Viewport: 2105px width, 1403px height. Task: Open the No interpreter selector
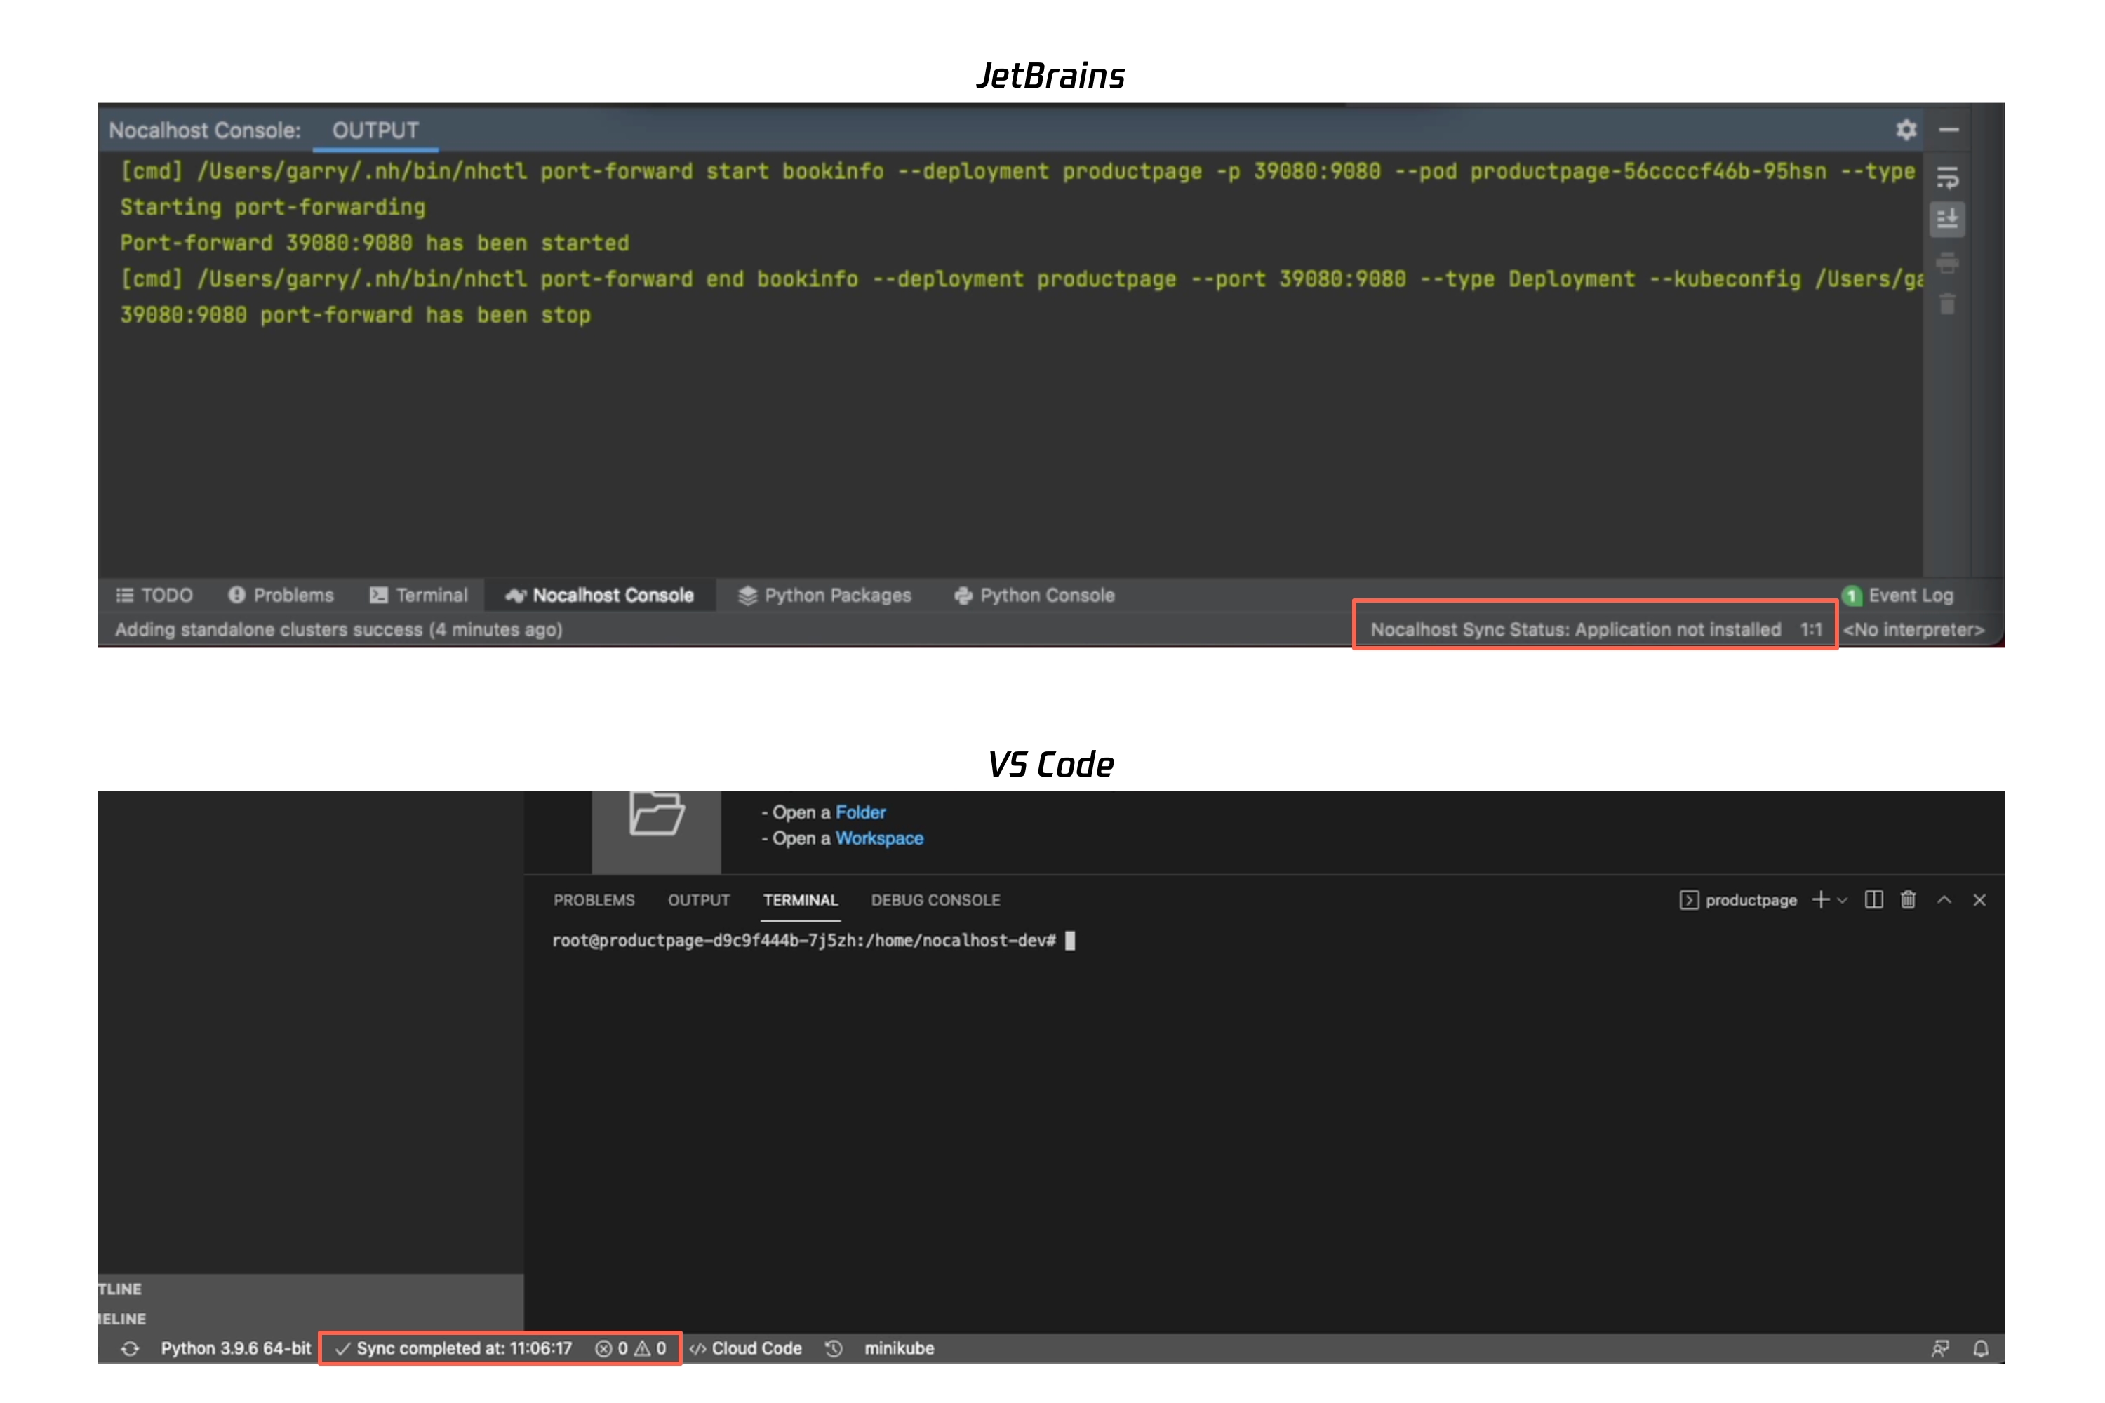click(x=1913, y=629)
